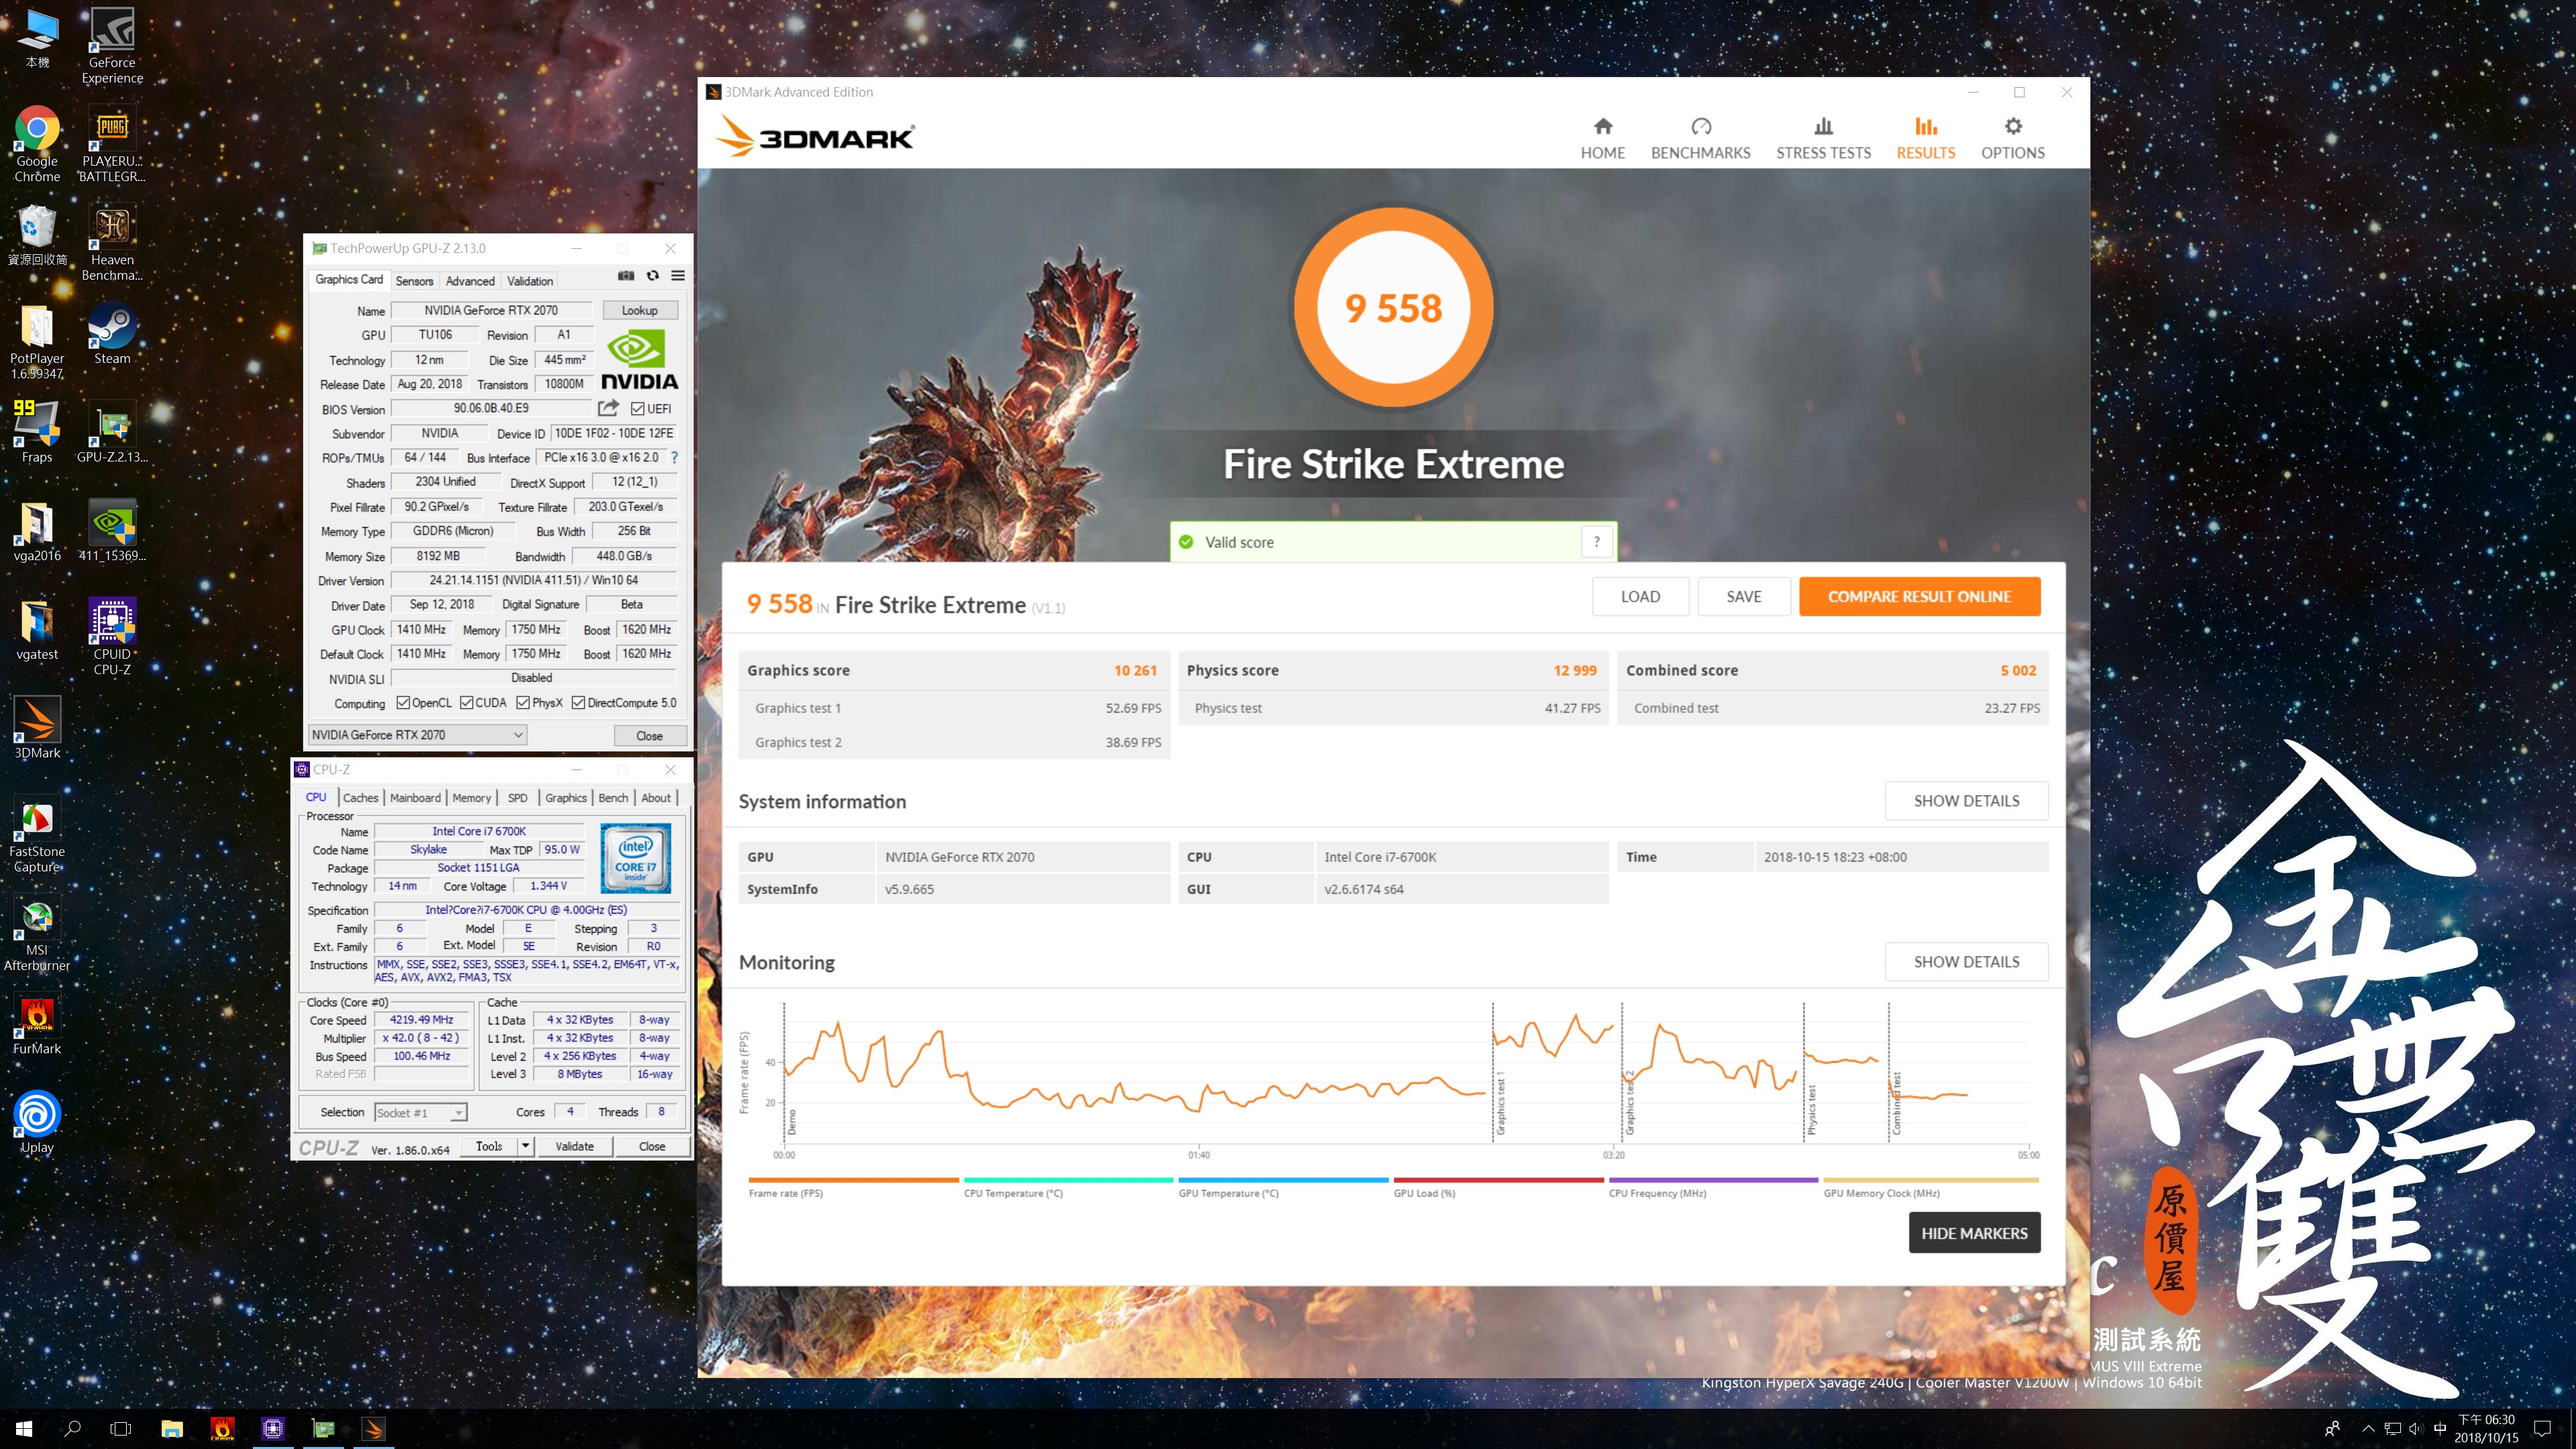Open BENCHMARKS in 3DMark navigation
The image size is (2576, 1449).
coord(1700,139)
